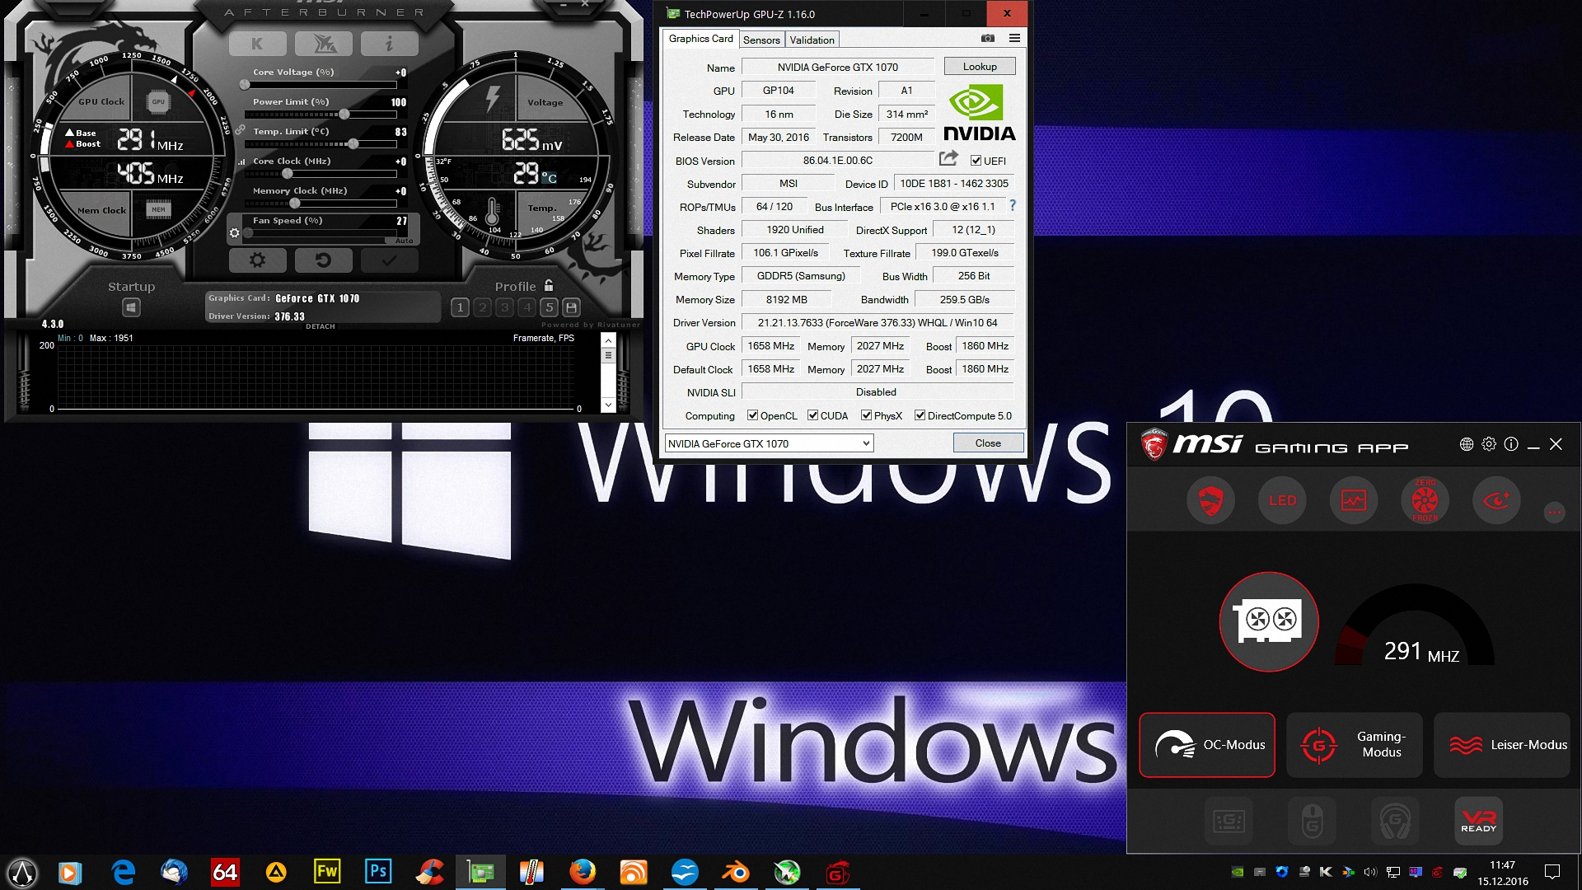Toggle the OpenCL checkbox
This screenshot has width=1582, height=890.
point(752,415)
